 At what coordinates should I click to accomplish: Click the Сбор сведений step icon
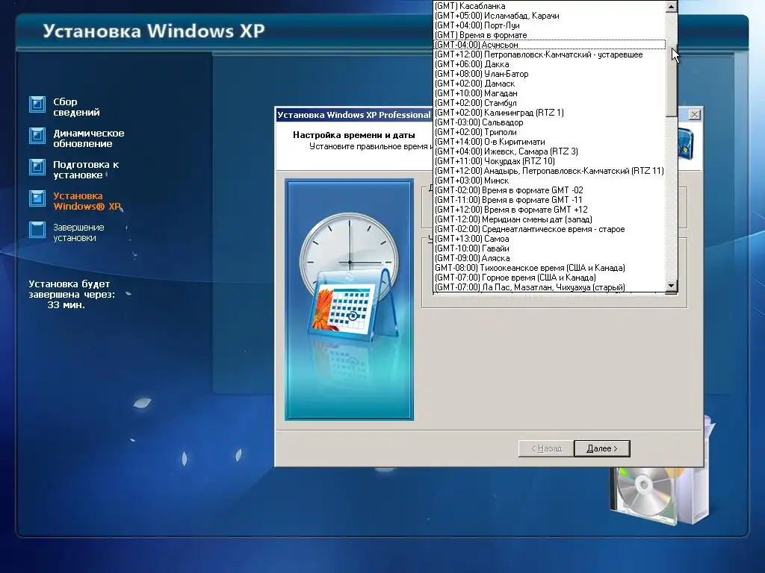tap(37, 104)
